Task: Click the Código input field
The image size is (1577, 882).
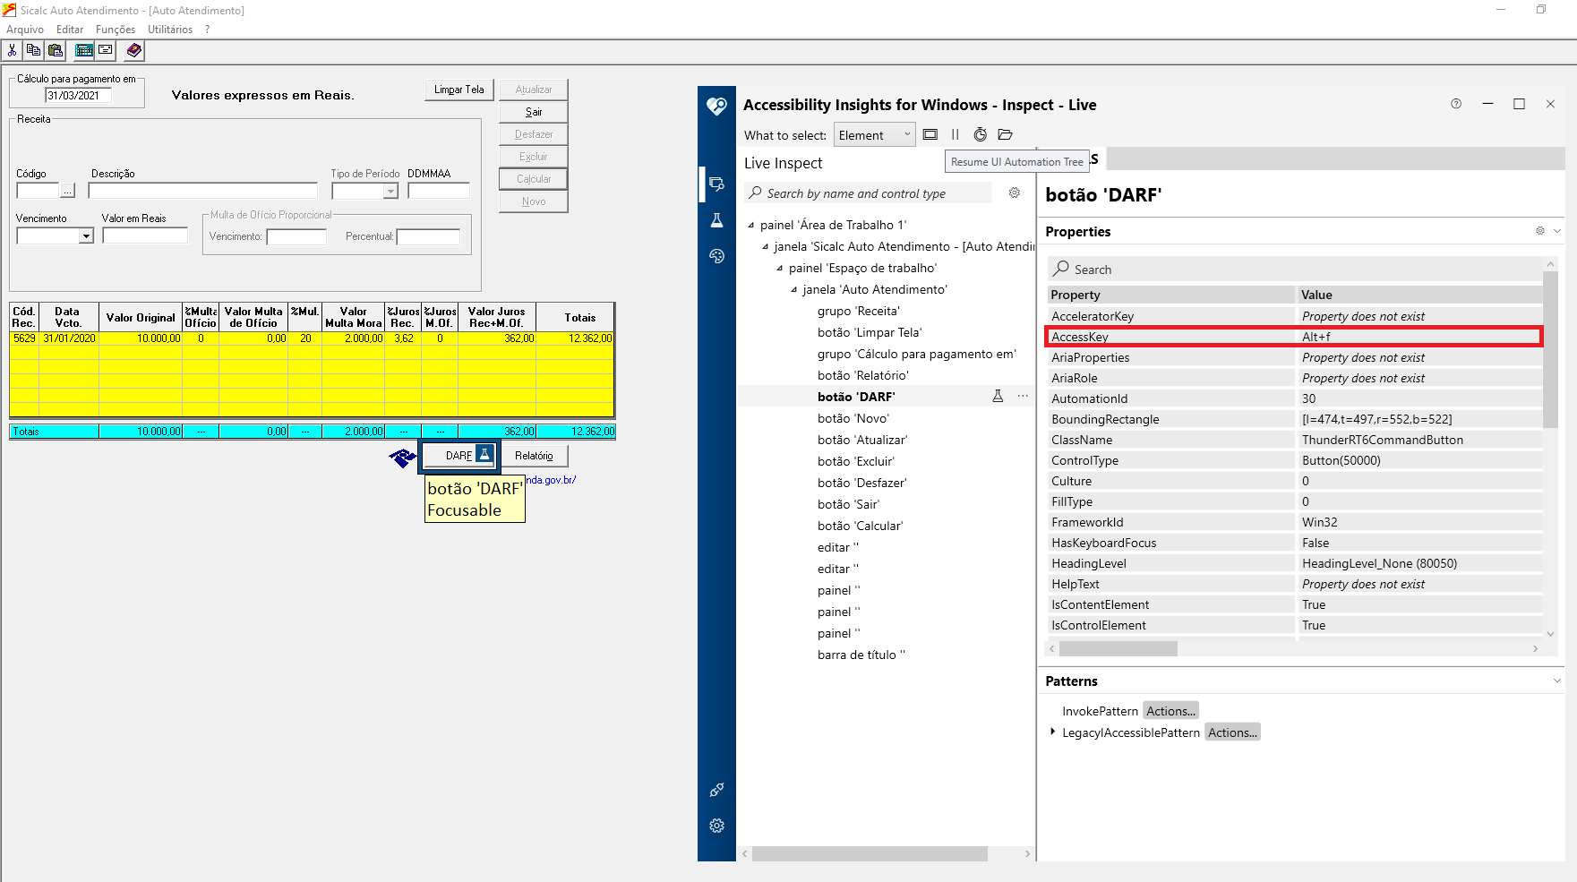Action: tap(38, 191)
